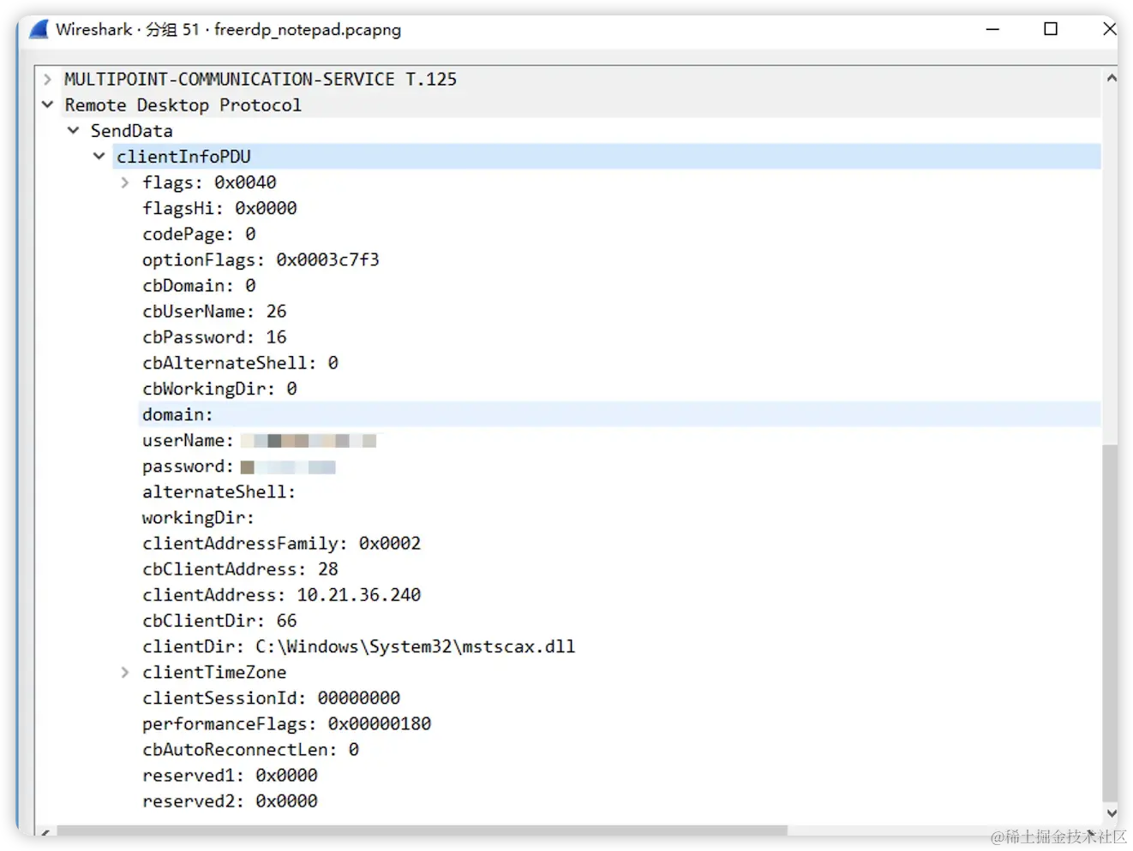Collapse the clientInfoPDU node
This screenshot has width=1133, height=851.
point(99,156)
